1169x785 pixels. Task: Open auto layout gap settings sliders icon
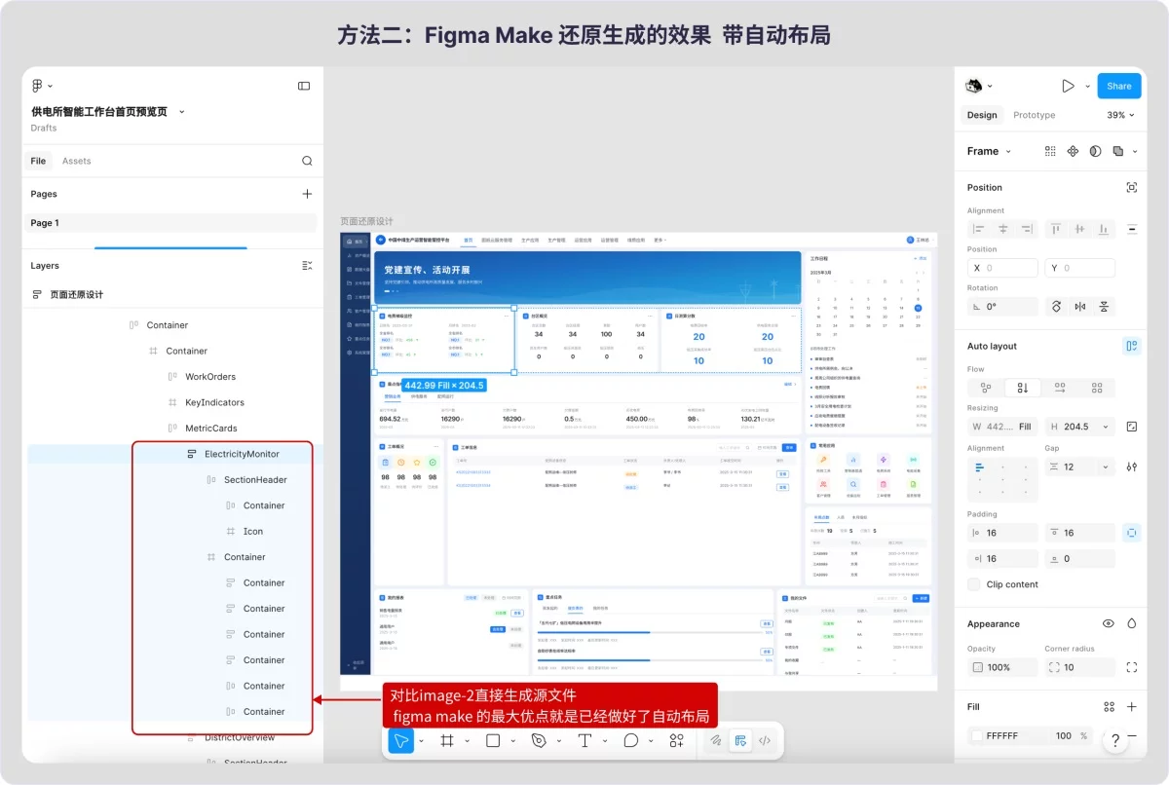[x=1131, y=467]
